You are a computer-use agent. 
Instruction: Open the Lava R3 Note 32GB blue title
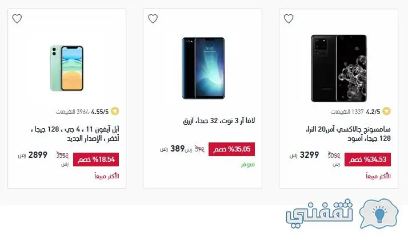click(x=219, y=121)
